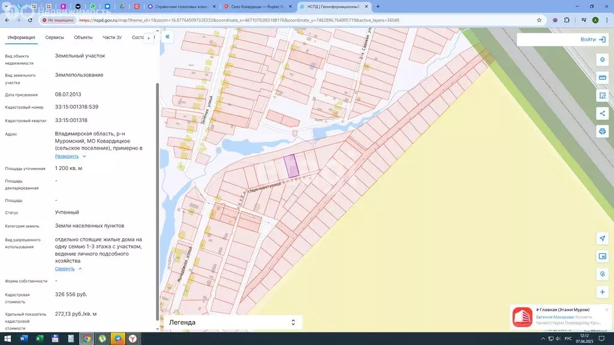Click the share map icon

(602, 113)
